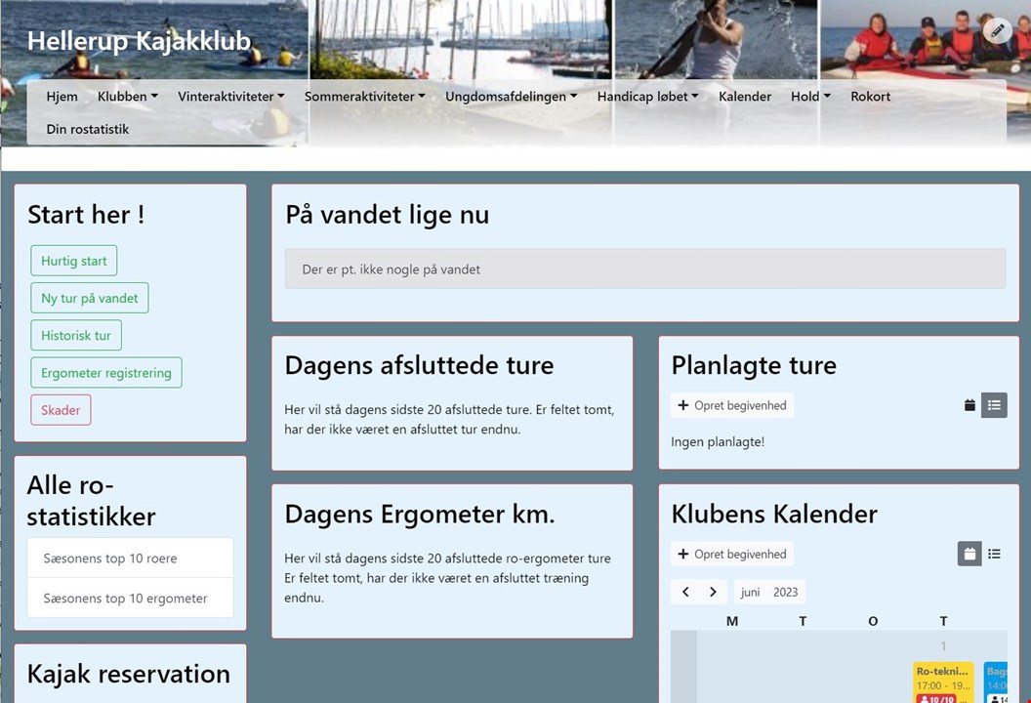Open Kalender from the navigation bar
The image size is (1031, 703).
745,96
